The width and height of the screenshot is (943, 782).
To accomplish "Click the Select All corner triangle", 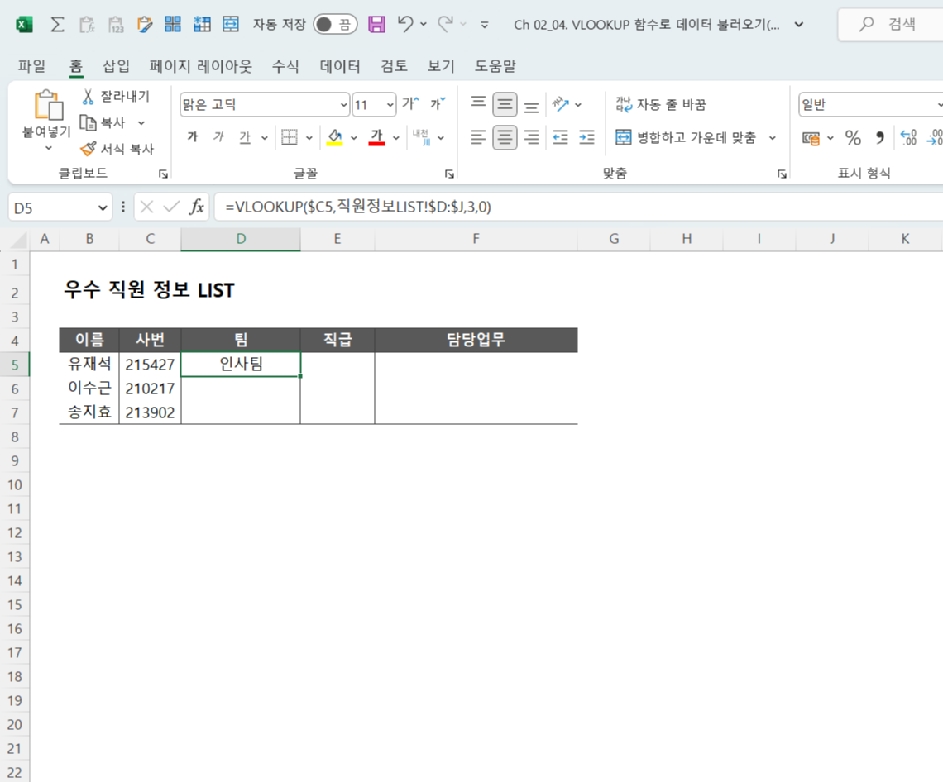I will (19, 240).
